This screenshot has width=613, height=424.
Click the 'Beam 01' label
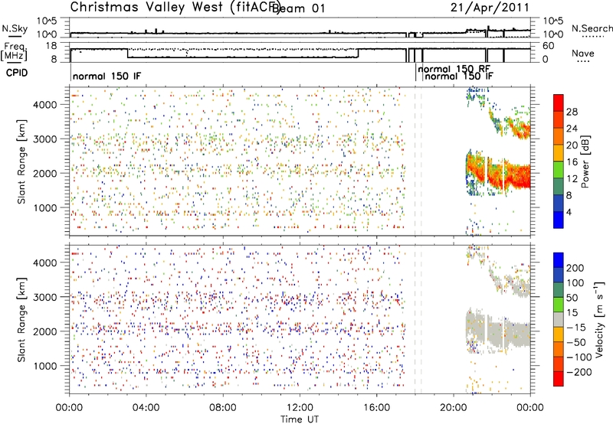point(298,8)
